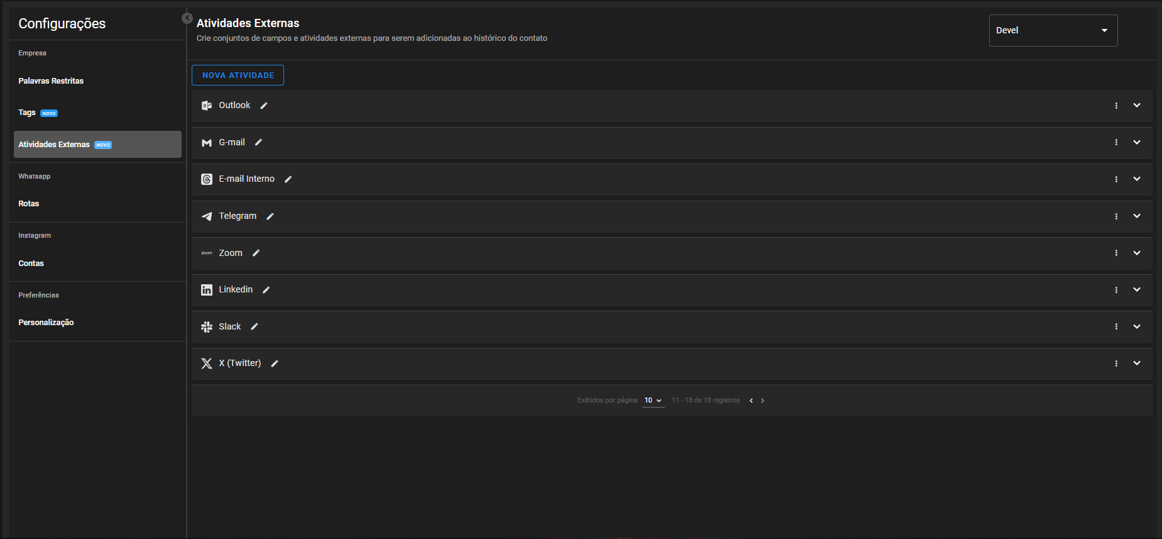Open more options for E-mail Interno
Viewport: 1162px width, 539px height.
(x=1116, y=179)
